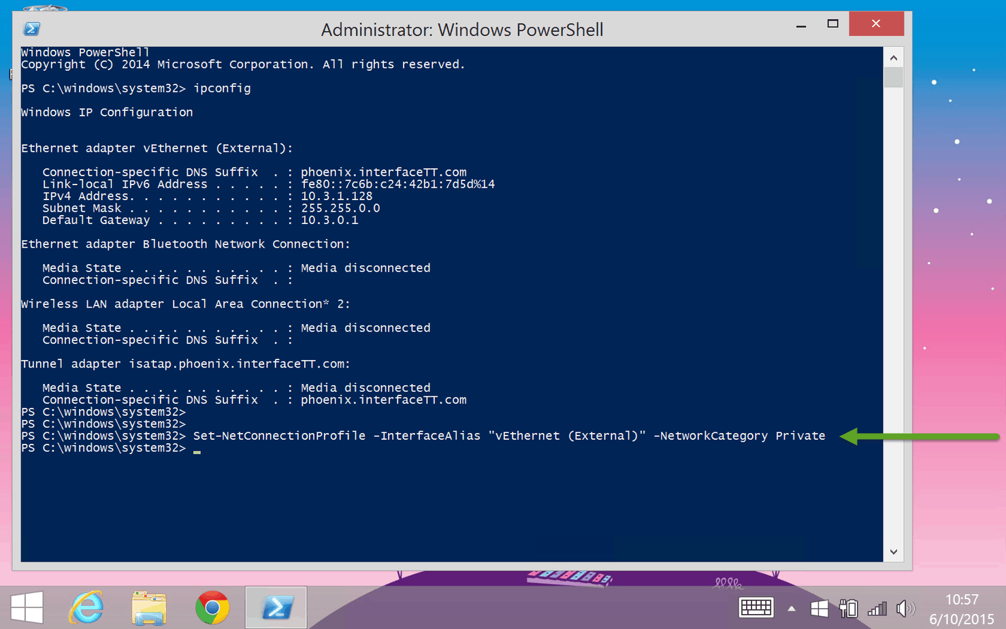The image size is (1006, 629).
Task: Click the 'ipconfig' command text
Action: pyautogui.click(x=222, y=88)
